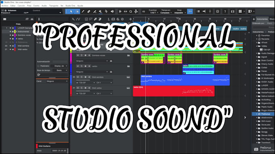The image size is (275, 154).
Task: Click keyboard icon on Midi verbo track
Action: tap(128, 88)
